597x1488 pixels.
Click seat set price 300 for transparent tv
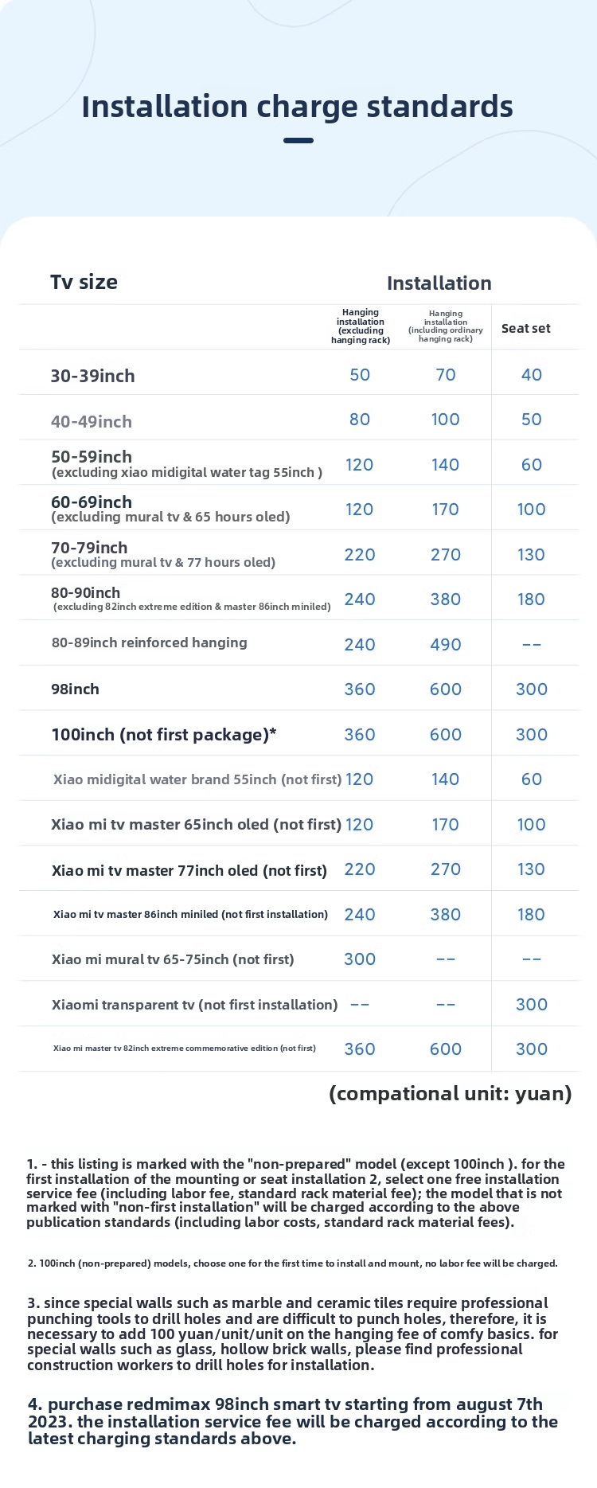(531, 1005)
